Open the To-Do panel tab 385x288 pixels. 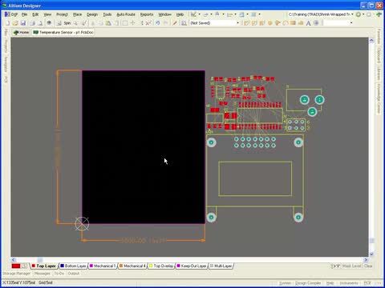(x=59, y=274)
